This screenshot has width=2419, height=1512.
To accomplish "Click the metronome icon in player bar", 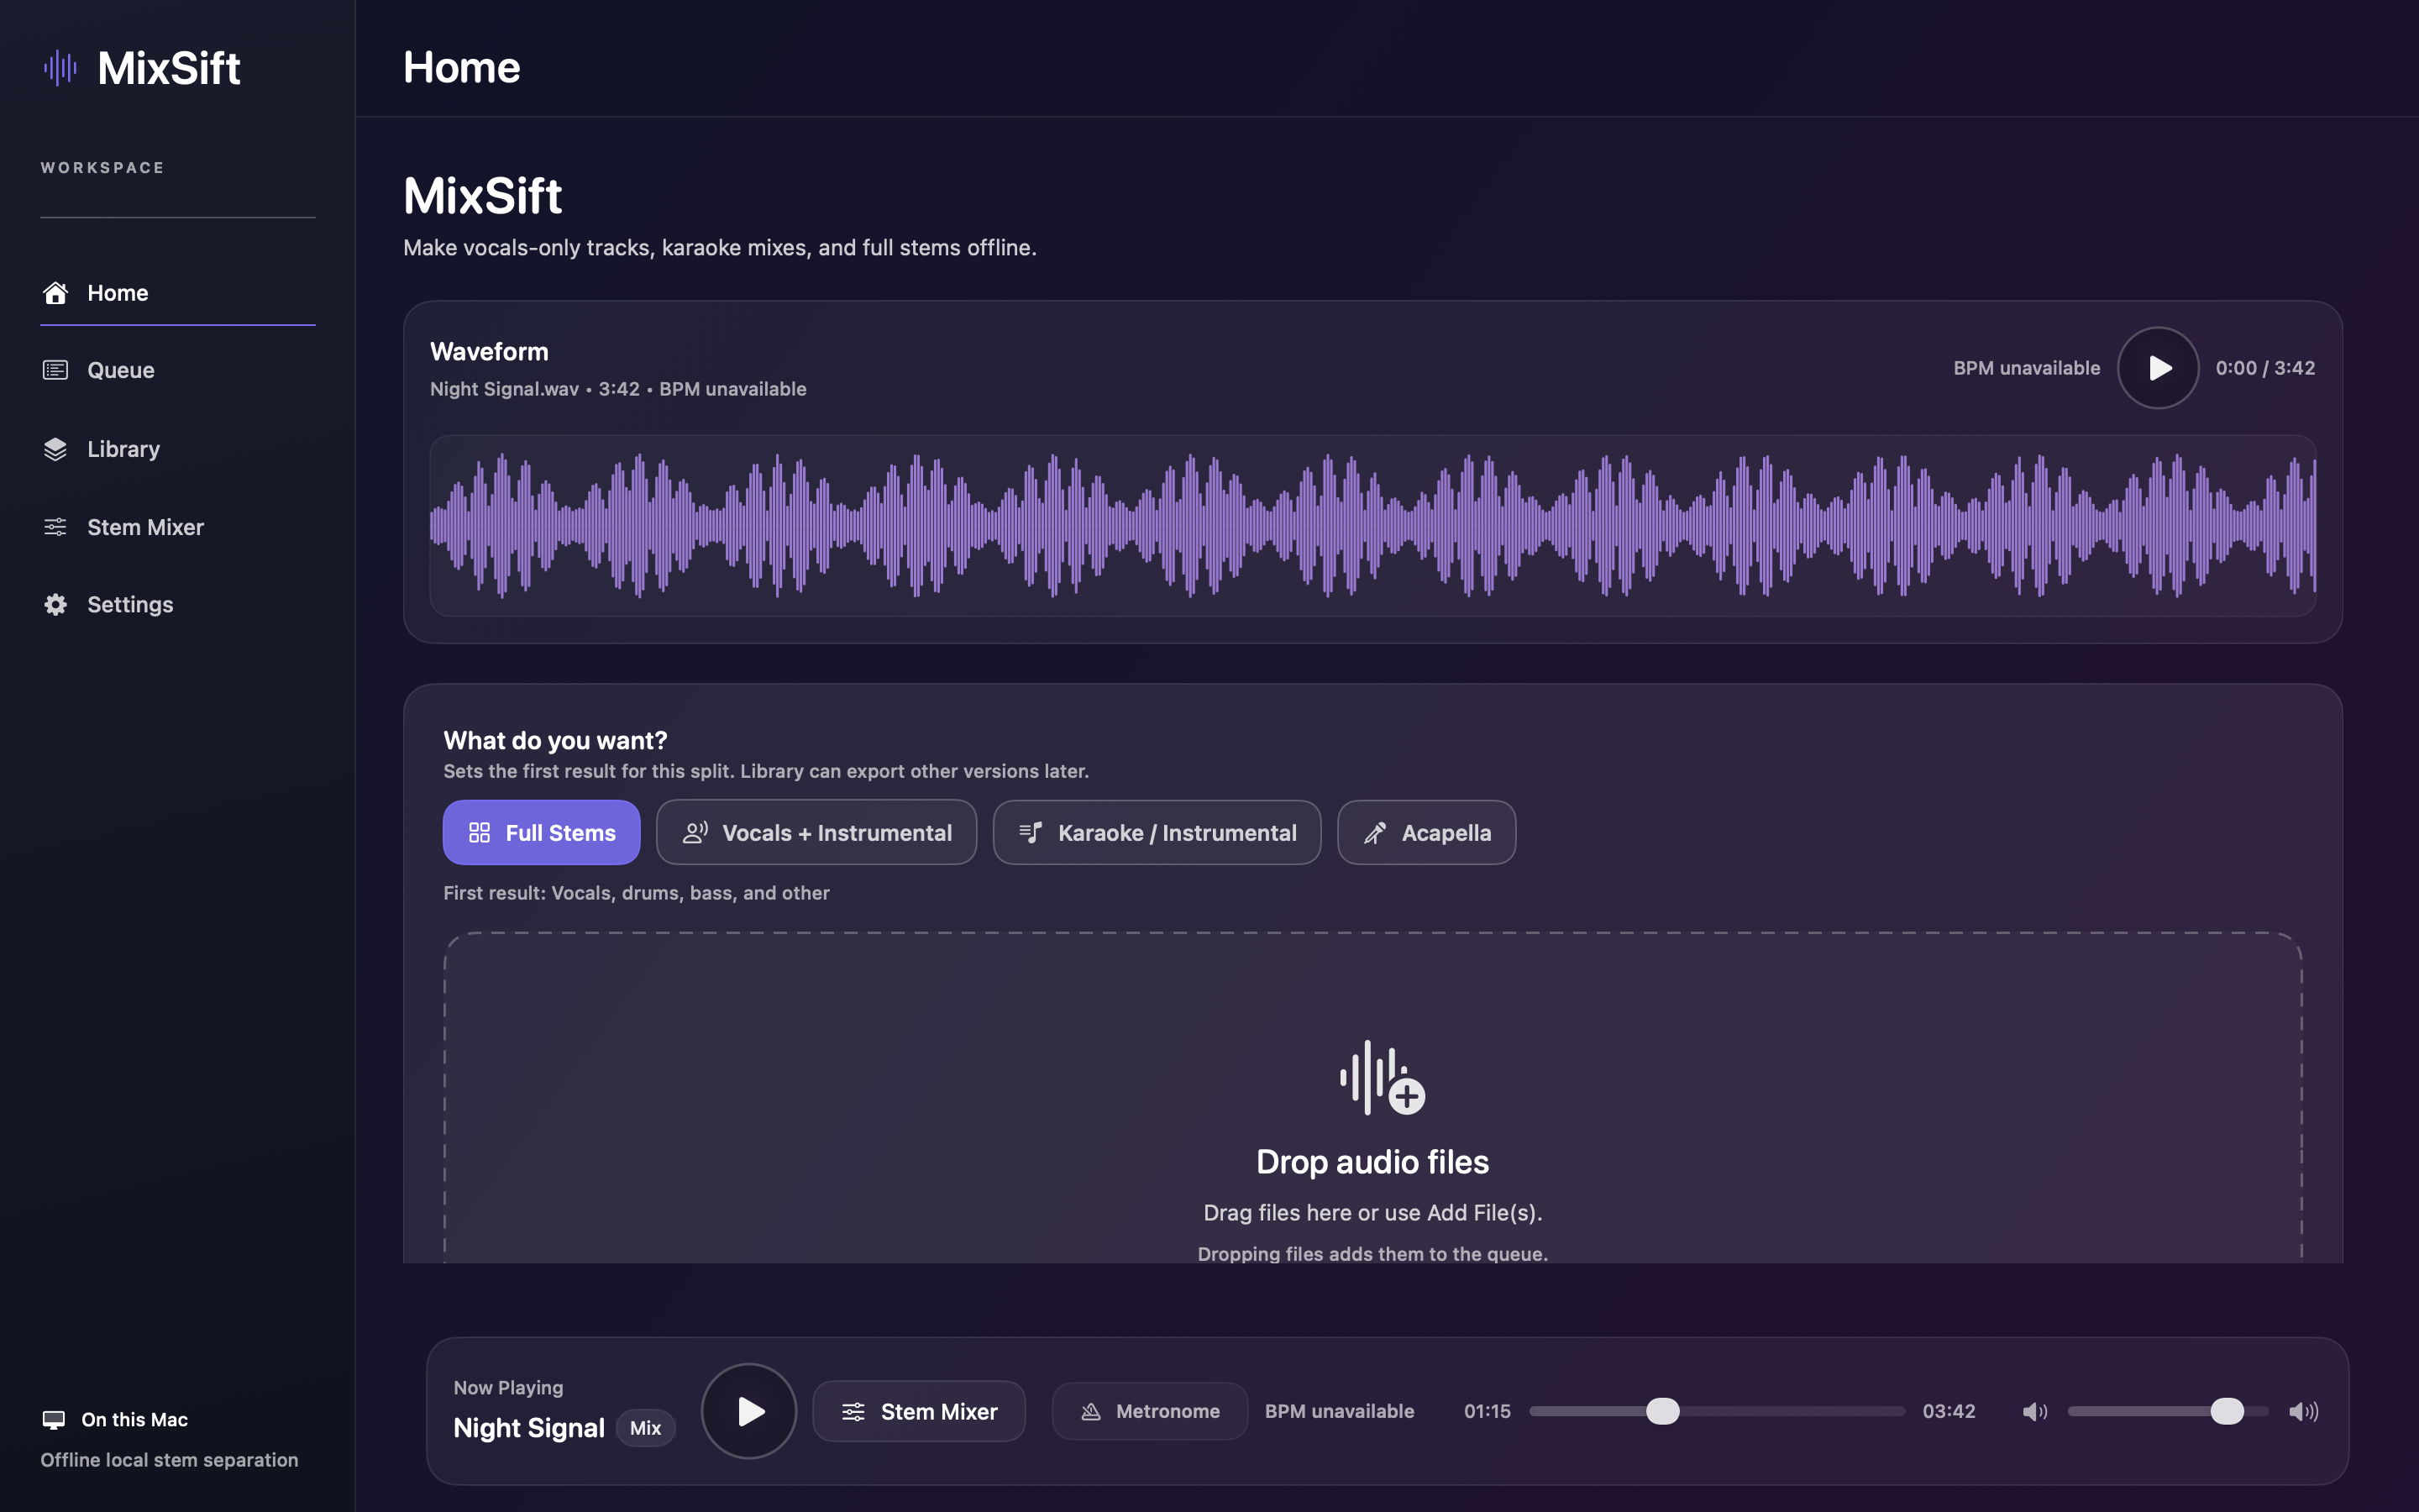I will [1090, 1411].
